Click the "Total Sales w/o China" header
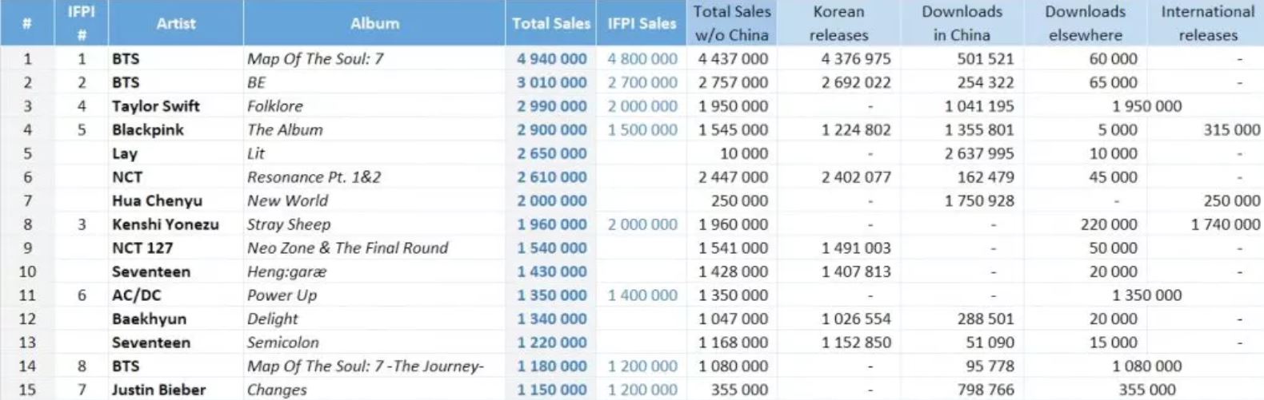Screen dimensions: 1264x400 click(732, 23)
